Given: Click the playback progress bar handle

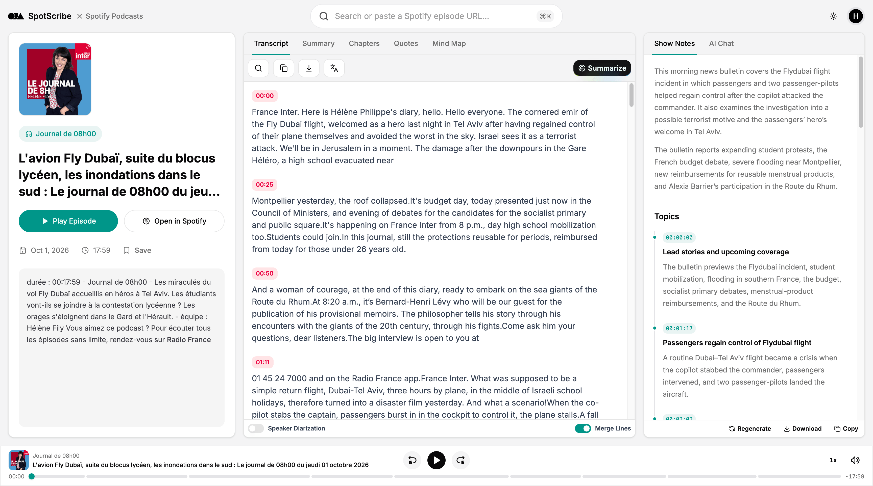Looking at the screenshot, I should [x=32, y=476].
